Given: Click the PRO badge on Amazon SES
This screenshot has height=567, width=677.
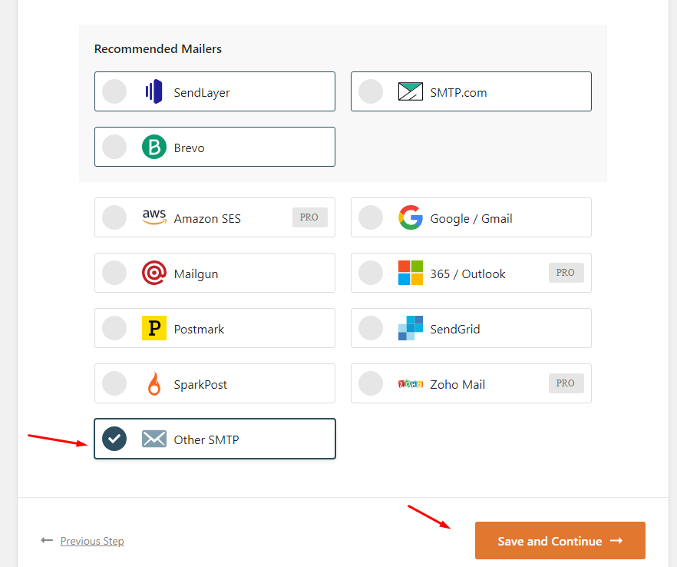Looking at the screenshot, I should tap(309, 217).
